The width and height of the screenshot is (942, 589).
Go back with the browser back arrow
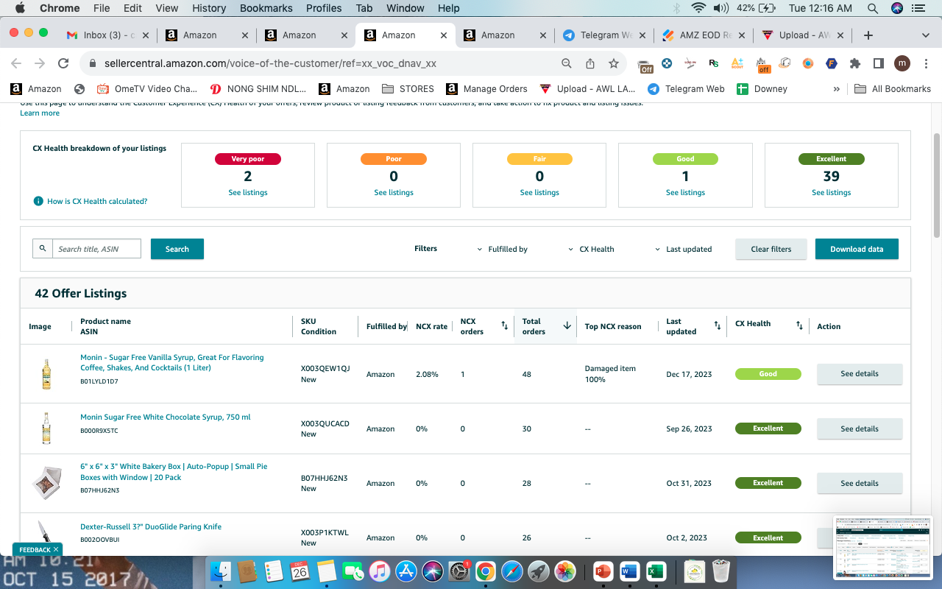(x=16, y=63)
